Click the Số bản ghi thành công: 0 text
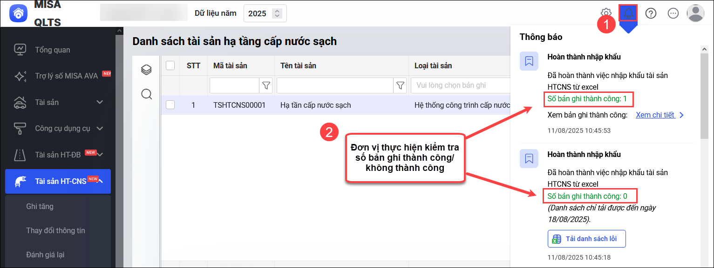This screenshot has height=268, width=714. (x=587, y=196)
